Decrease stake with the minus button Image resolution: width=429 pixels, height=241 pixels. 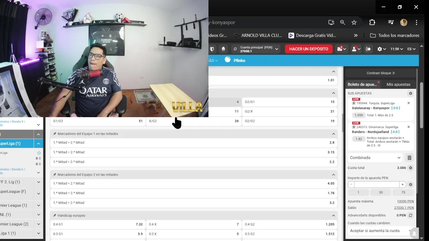[351, 184]
